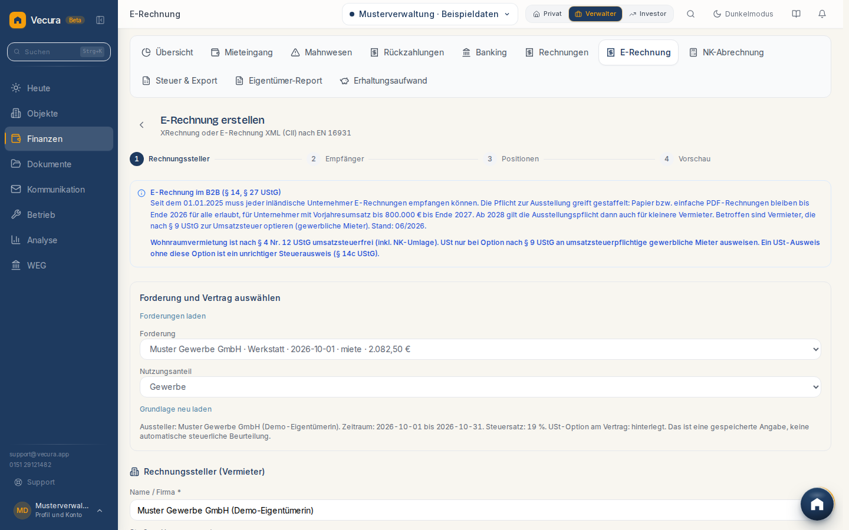The height and width of the screenshot is (530, 849).
Task: Open the Rechnungen tab
Action: (x=557, y=52)
